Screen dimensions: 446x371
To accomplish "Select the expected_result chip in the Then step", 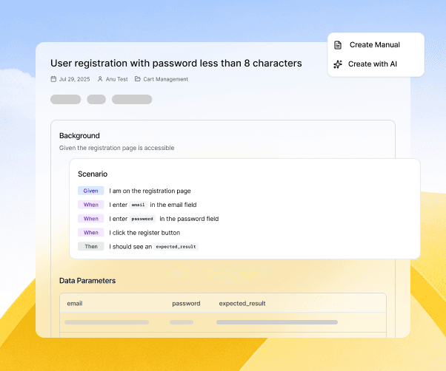I will click(176, 246).
